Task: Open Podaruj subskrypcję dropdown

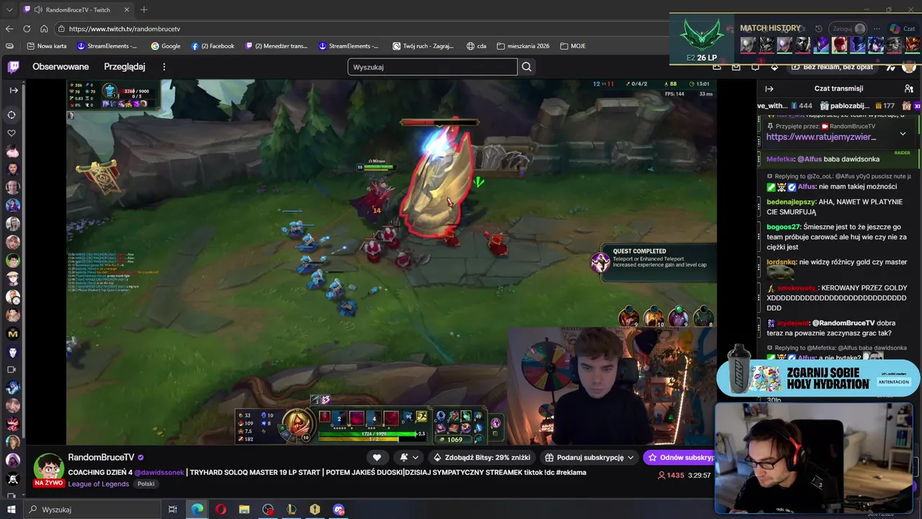Action: 589,458
